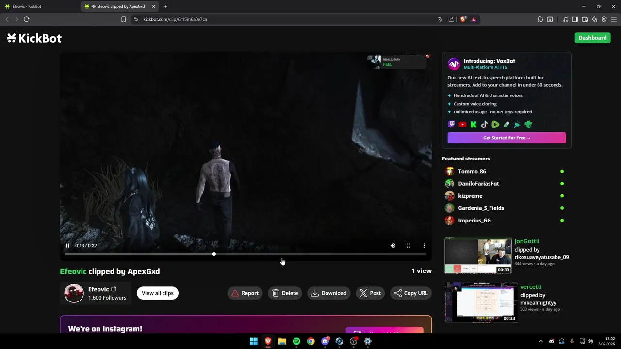Image resolution: width=621 pixels, height=349 pixels.
Task: Click the address bar URL
Action: (175, 19)
